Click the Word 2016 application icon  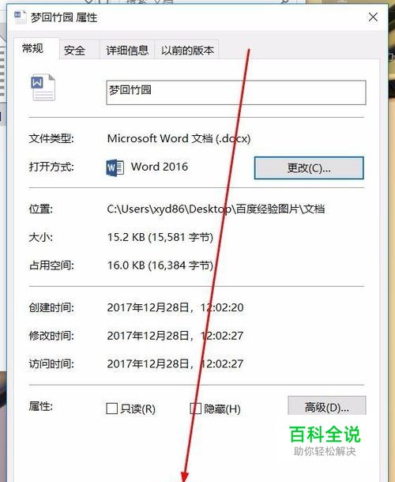click(x=115, y=168)
